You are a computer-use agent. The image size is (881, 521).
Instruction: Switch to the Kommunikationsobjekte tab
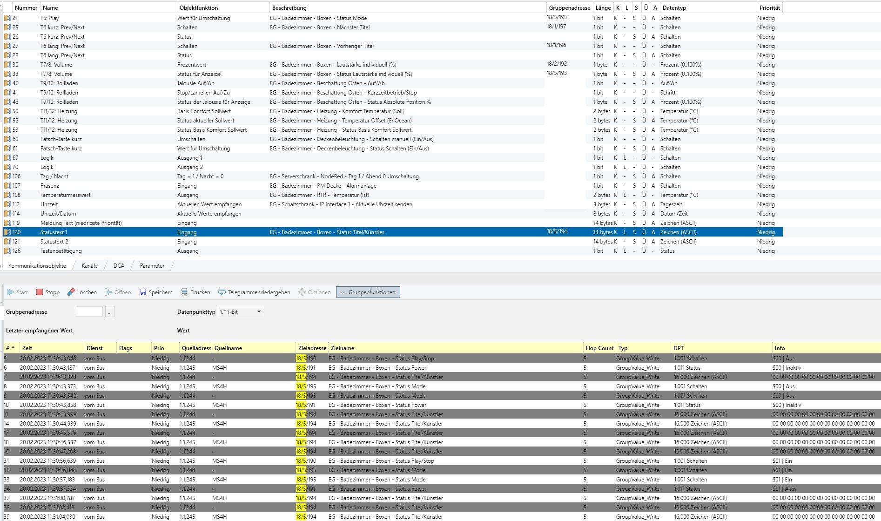pos(37,266)
